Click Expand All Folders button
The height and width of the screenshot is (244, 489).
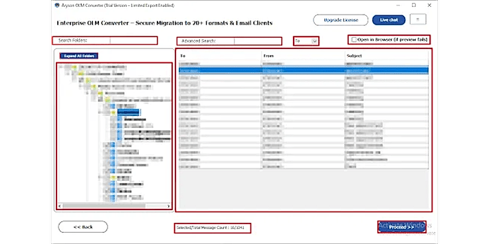pyautogui.click(x=79, y=56)
